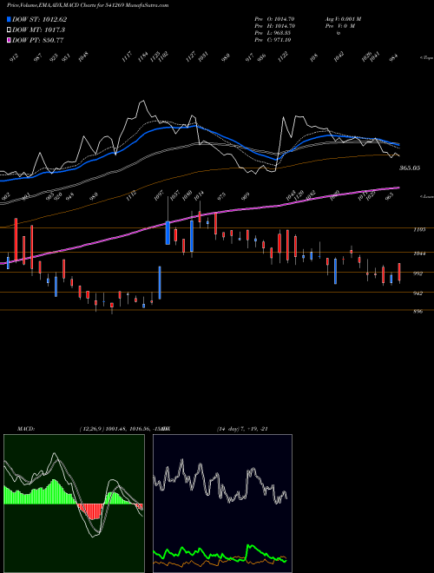Viewport: 434px width, 573px height.
Task: Select the 'DOW ST: 1012.62' legend text
Action: click(x=39, y=19)
